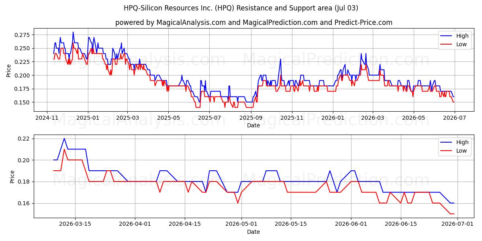Click bottom chart date label 2026-05-15
This screenshot has width=482, height=241.
click(x=291, y=224)
